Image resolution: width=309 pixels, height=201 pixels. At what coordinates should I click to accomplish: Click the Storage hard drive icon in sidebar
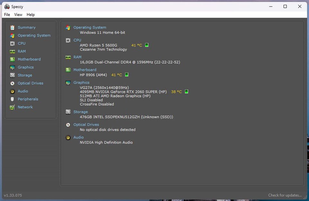pyautogui.click(x=12, y=75)
